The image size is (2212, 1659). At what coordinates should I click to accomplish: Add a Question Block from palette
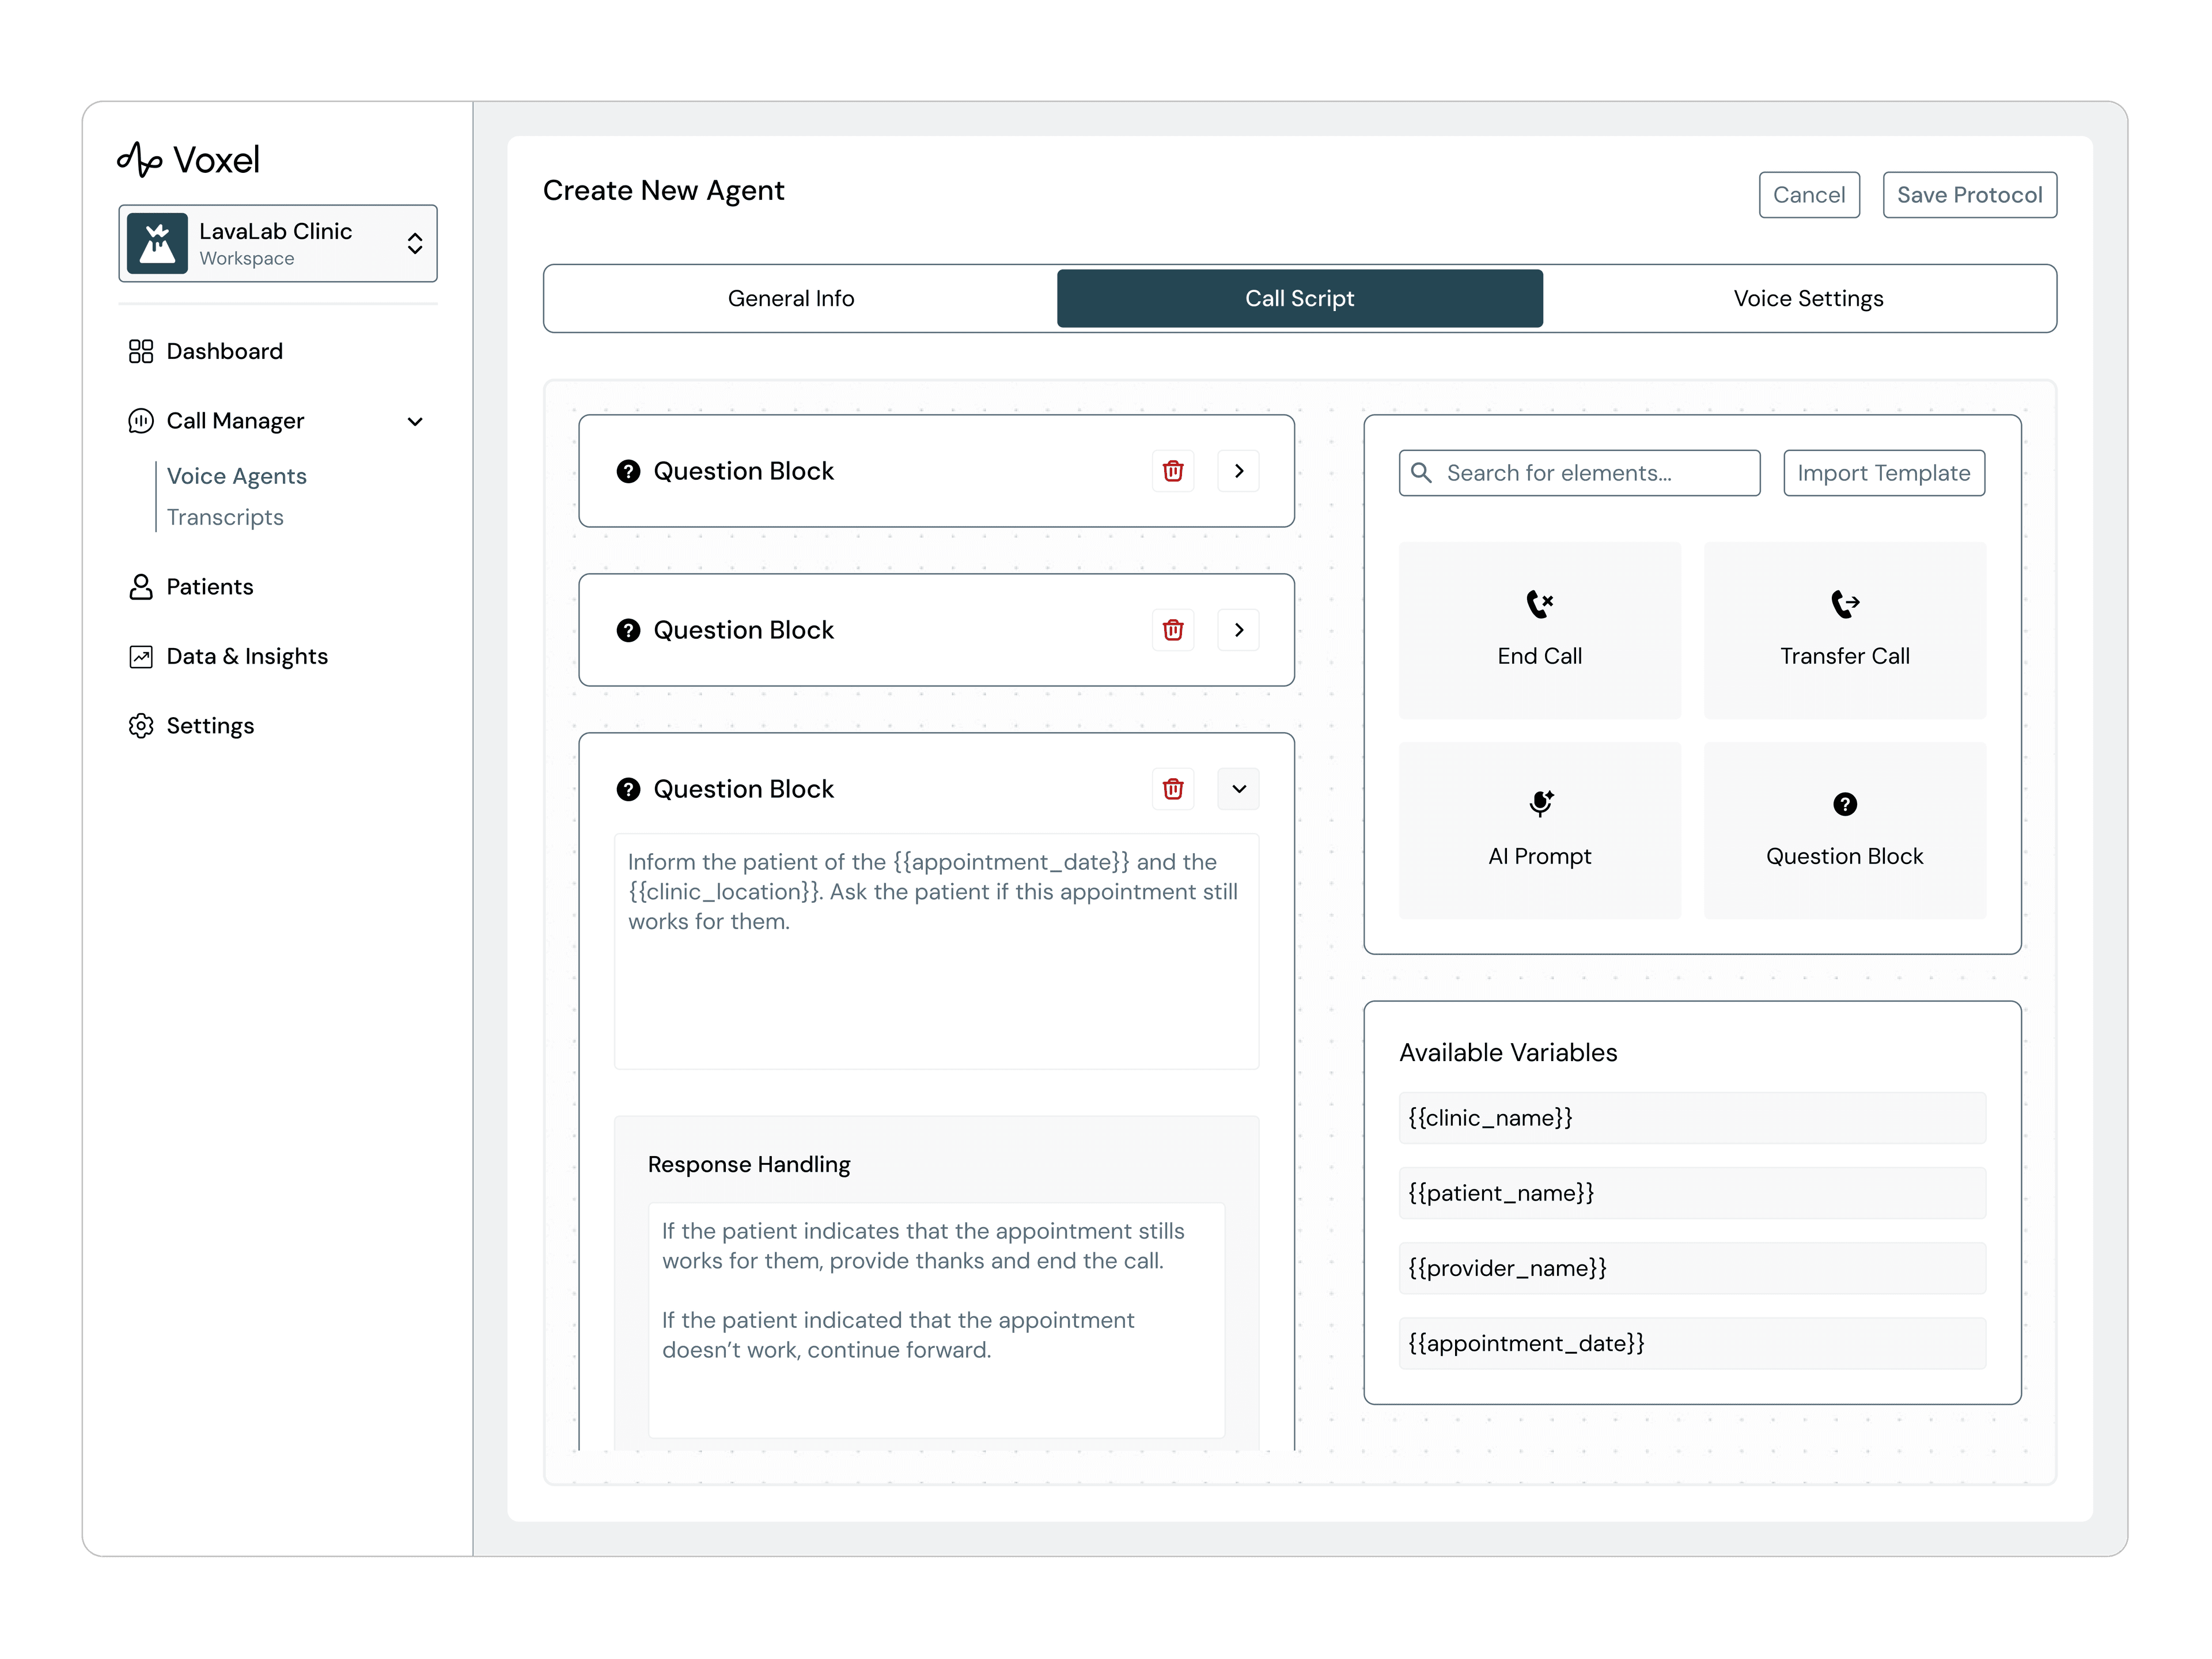pos(1845,830)
